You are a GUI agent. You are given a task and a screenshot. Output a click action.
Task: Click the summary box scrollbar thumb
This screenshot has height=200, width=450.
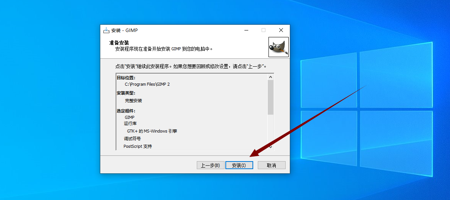pos(270,98)
